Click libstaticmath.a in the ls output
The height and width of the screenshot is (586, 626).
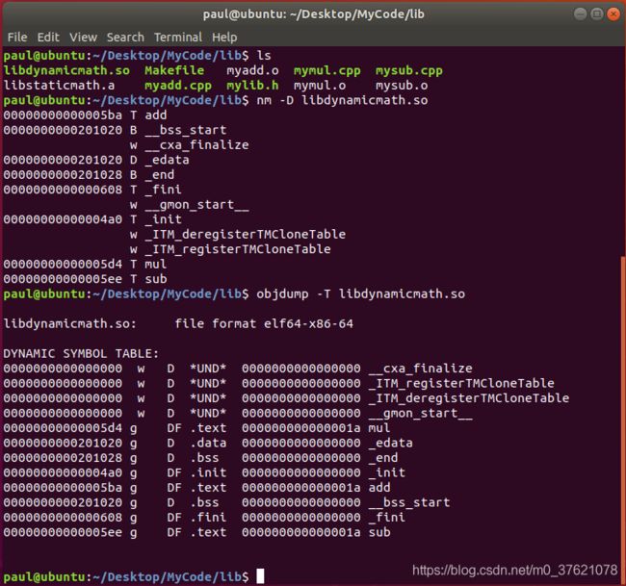[x=59, y=86]
